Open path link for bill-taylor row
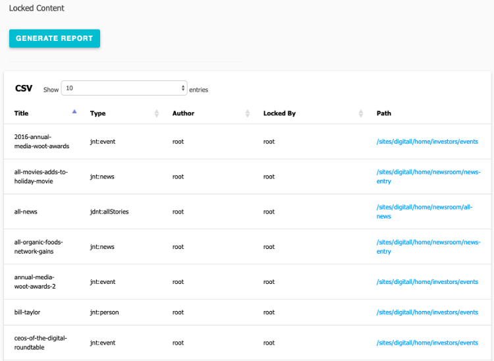This screenshot has width=494, height=361. [427, 312]
